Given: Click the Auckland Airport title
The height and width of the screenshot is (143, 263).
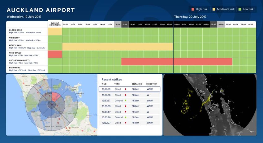Looking at the screenshot, I should click(x=41, y=10).
